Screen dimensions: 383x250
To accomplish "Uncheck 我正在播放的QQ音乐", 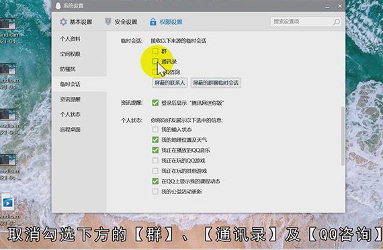I will 155,150.
